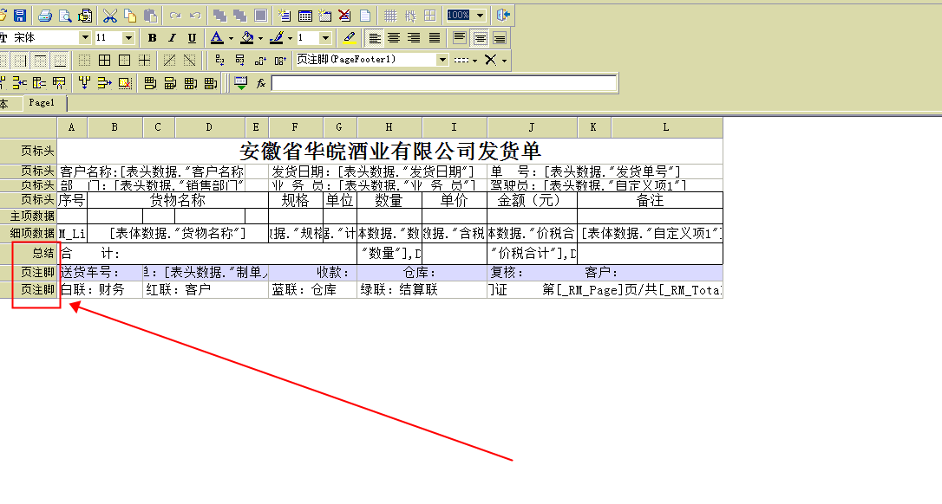This screenshot has width=942, height=504.
Task: Click the insert function fx icon
Action: click(261, 83)
